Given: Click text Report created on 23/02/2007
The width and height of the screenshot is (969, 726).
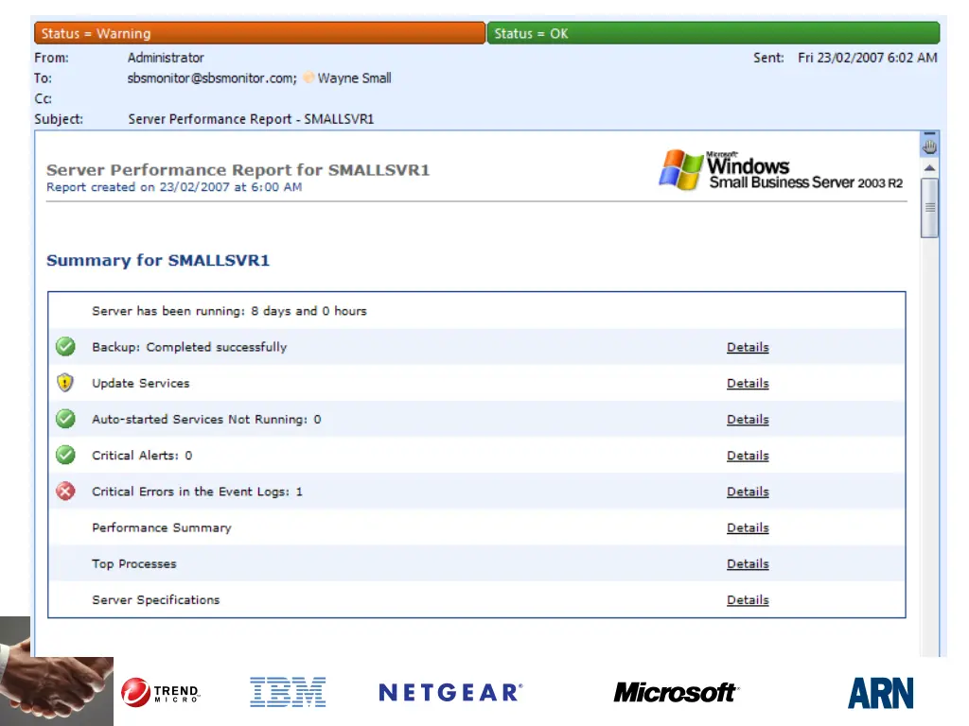Looking at the screenshot, I should [x=174, y=187].
